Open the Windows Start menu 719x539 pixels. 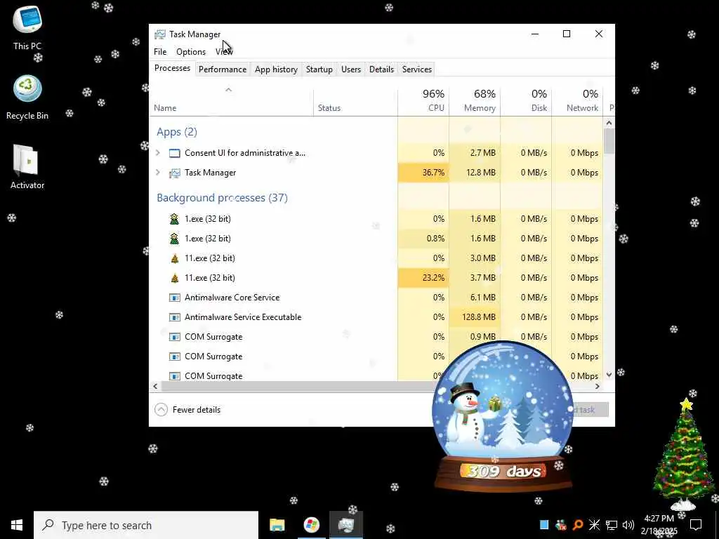pyautogui.click(x=17, y=525)
